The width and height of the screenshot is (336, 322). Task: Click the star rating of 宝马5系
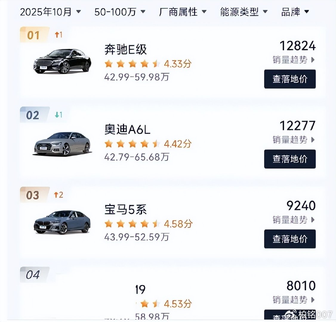click(132, 224)
